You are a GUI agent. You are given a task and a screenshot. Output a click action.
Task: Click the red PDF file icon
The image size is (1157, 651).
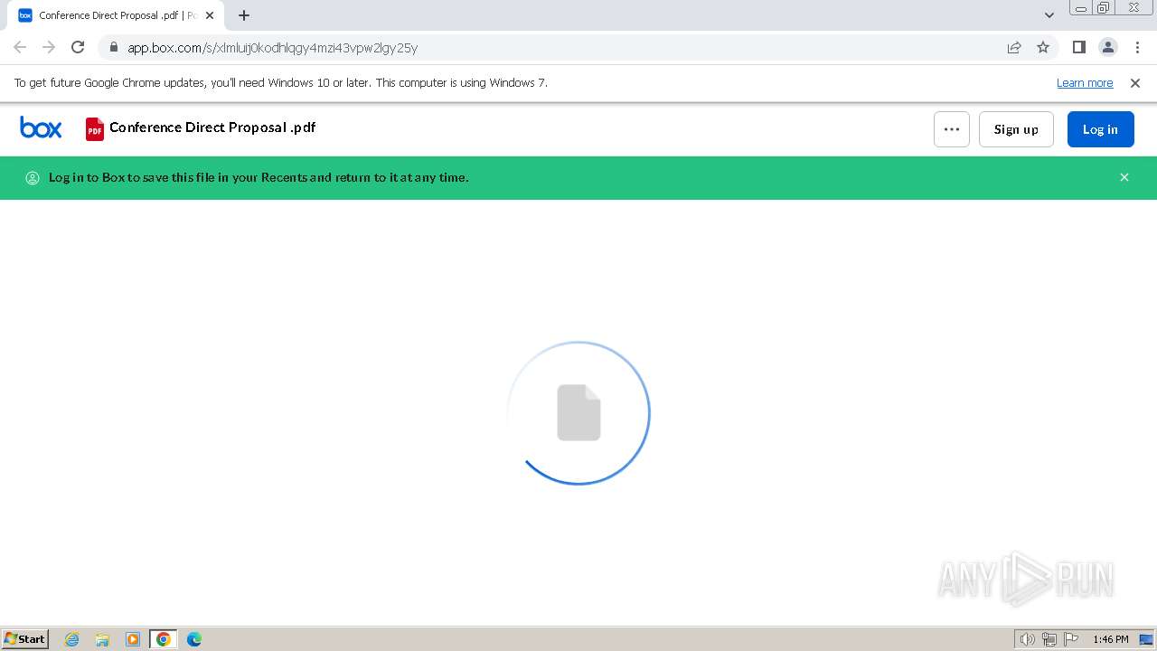point(95,129)
